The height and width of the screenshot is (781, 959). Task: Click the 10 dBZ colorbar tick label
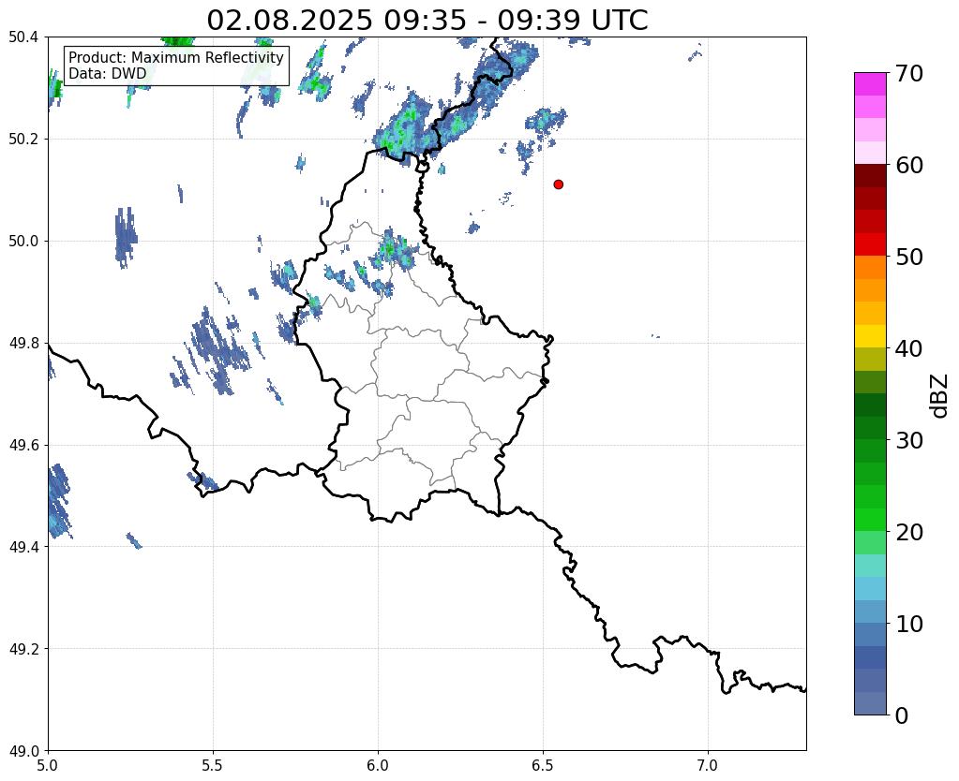pyautogui.click(x=909, y=624)
